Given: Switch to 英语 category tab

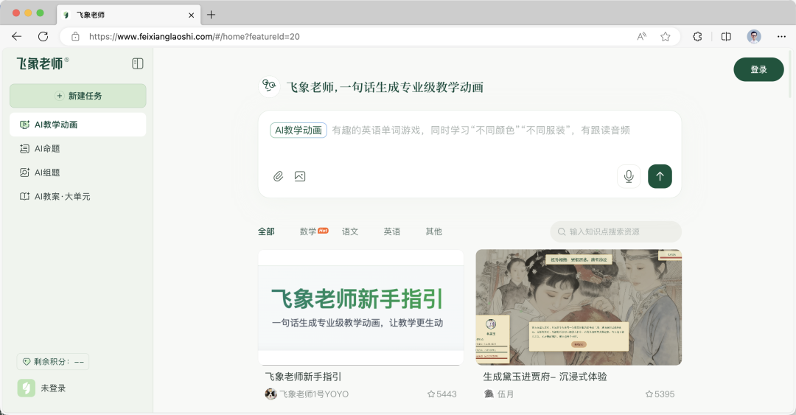Looking at the screenshot, I should point(392,231).
